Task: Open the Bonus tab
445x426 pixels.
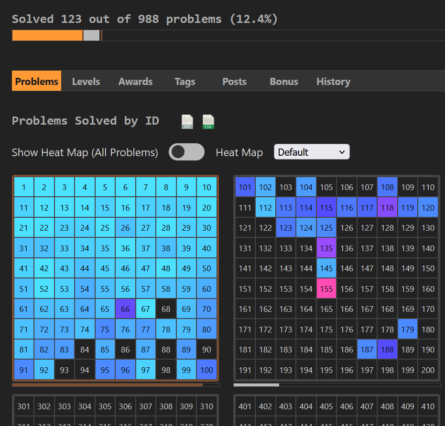Action: pos(284,82)
